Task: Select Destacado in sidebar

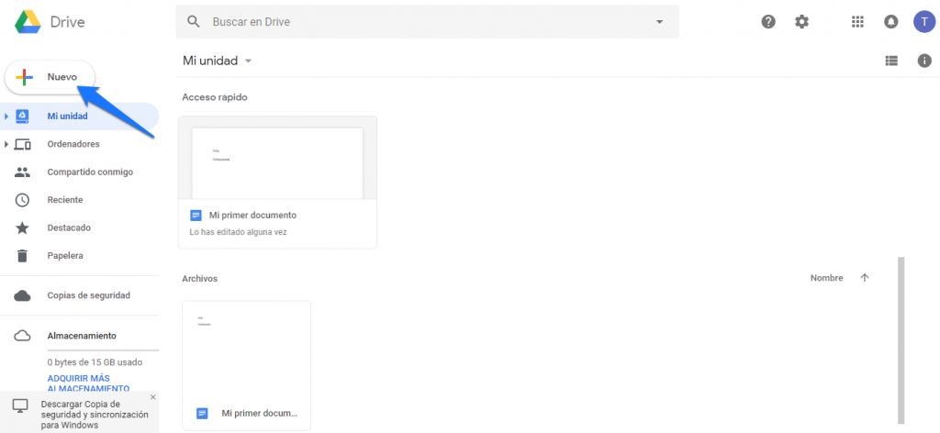Action: point(68,228)
